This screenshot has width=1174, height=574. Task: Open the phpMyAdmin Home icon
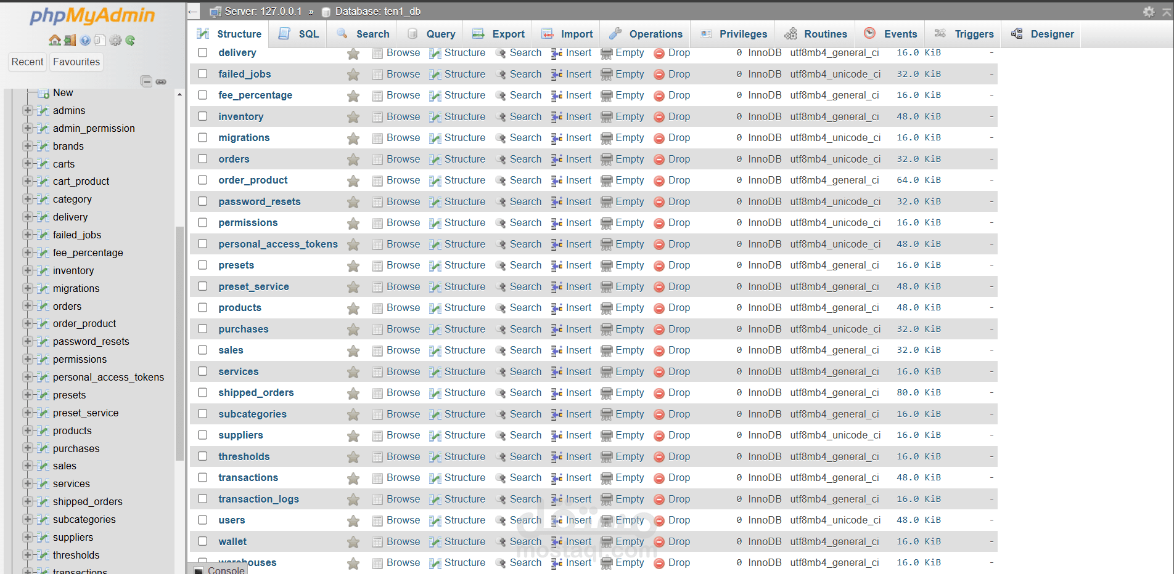tap(55, 40)
